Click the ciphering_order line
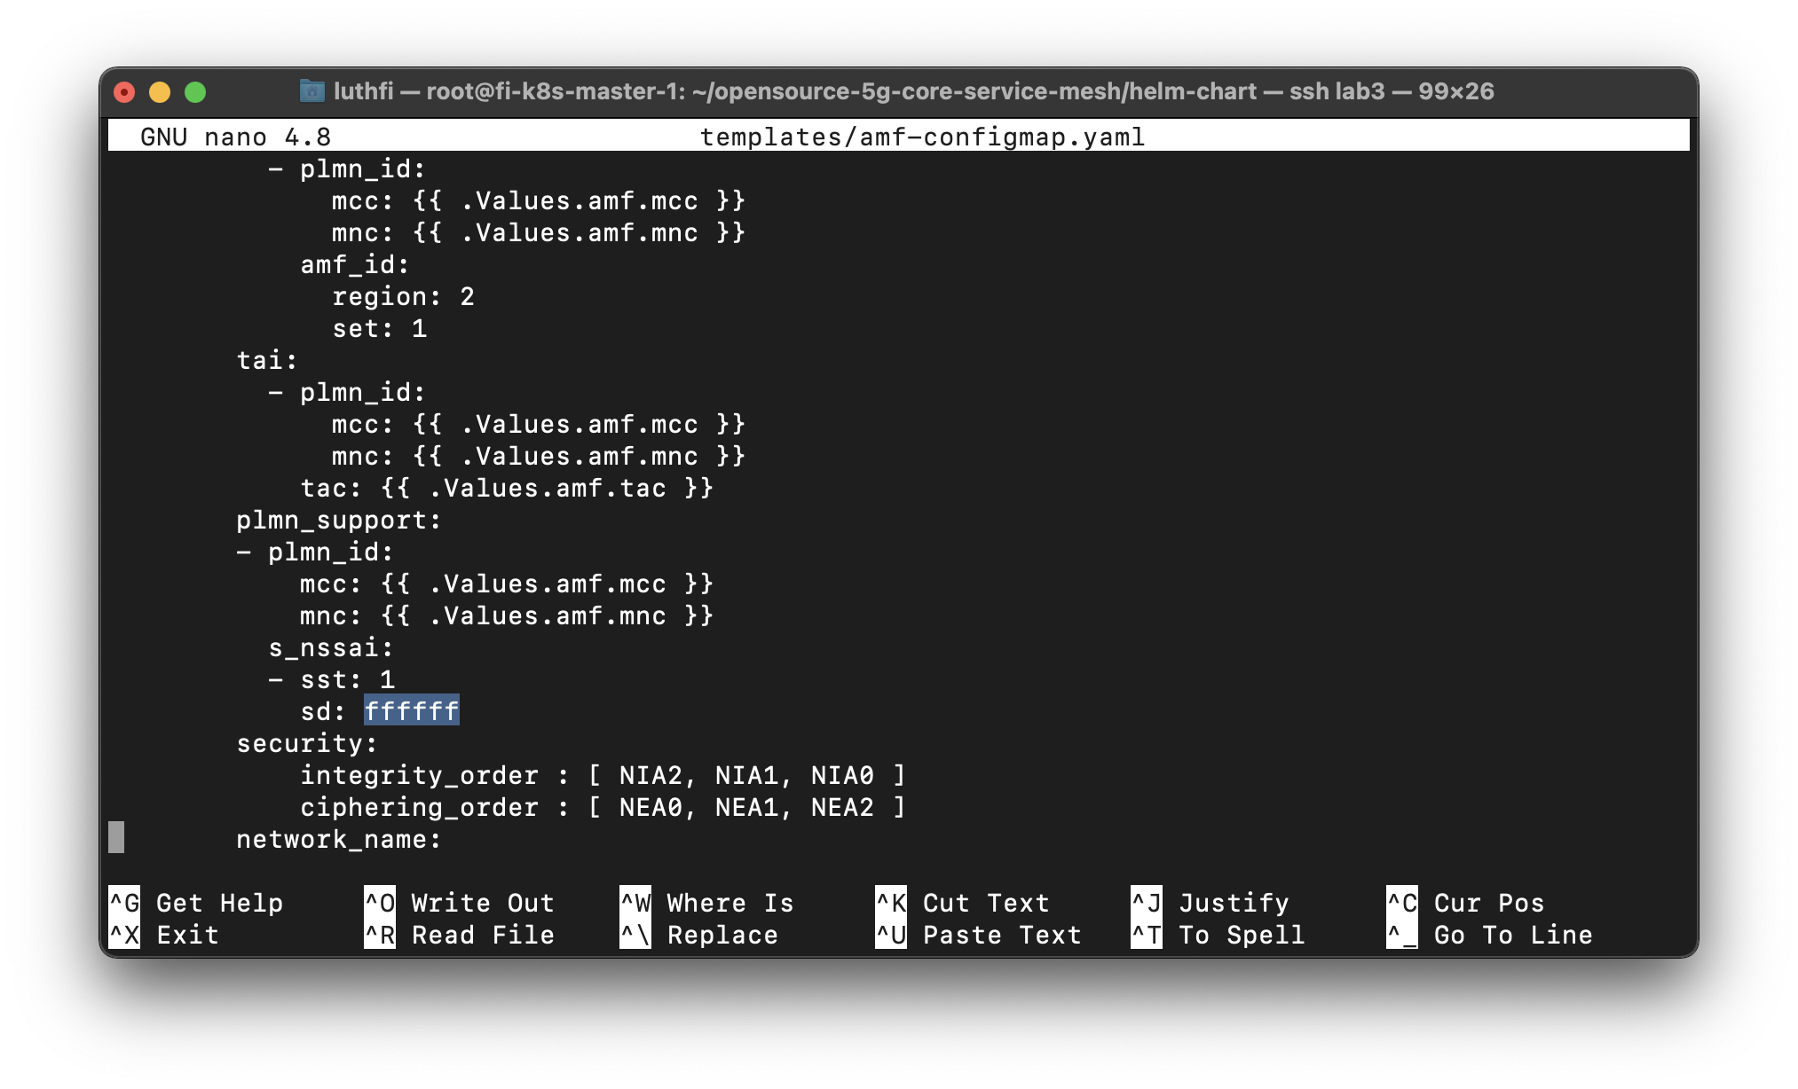The height and width of the screenshot is (1089, 1798). tap(603, 807)
